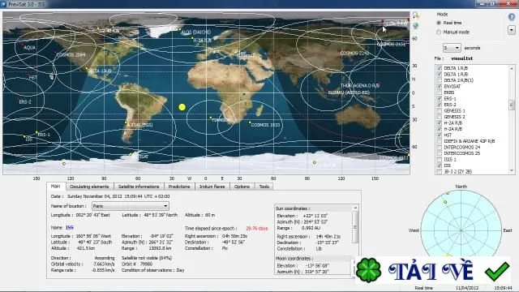519x292 pixels.
Task: Toggle the ISS checkbox in list
Action: [440, 165]
